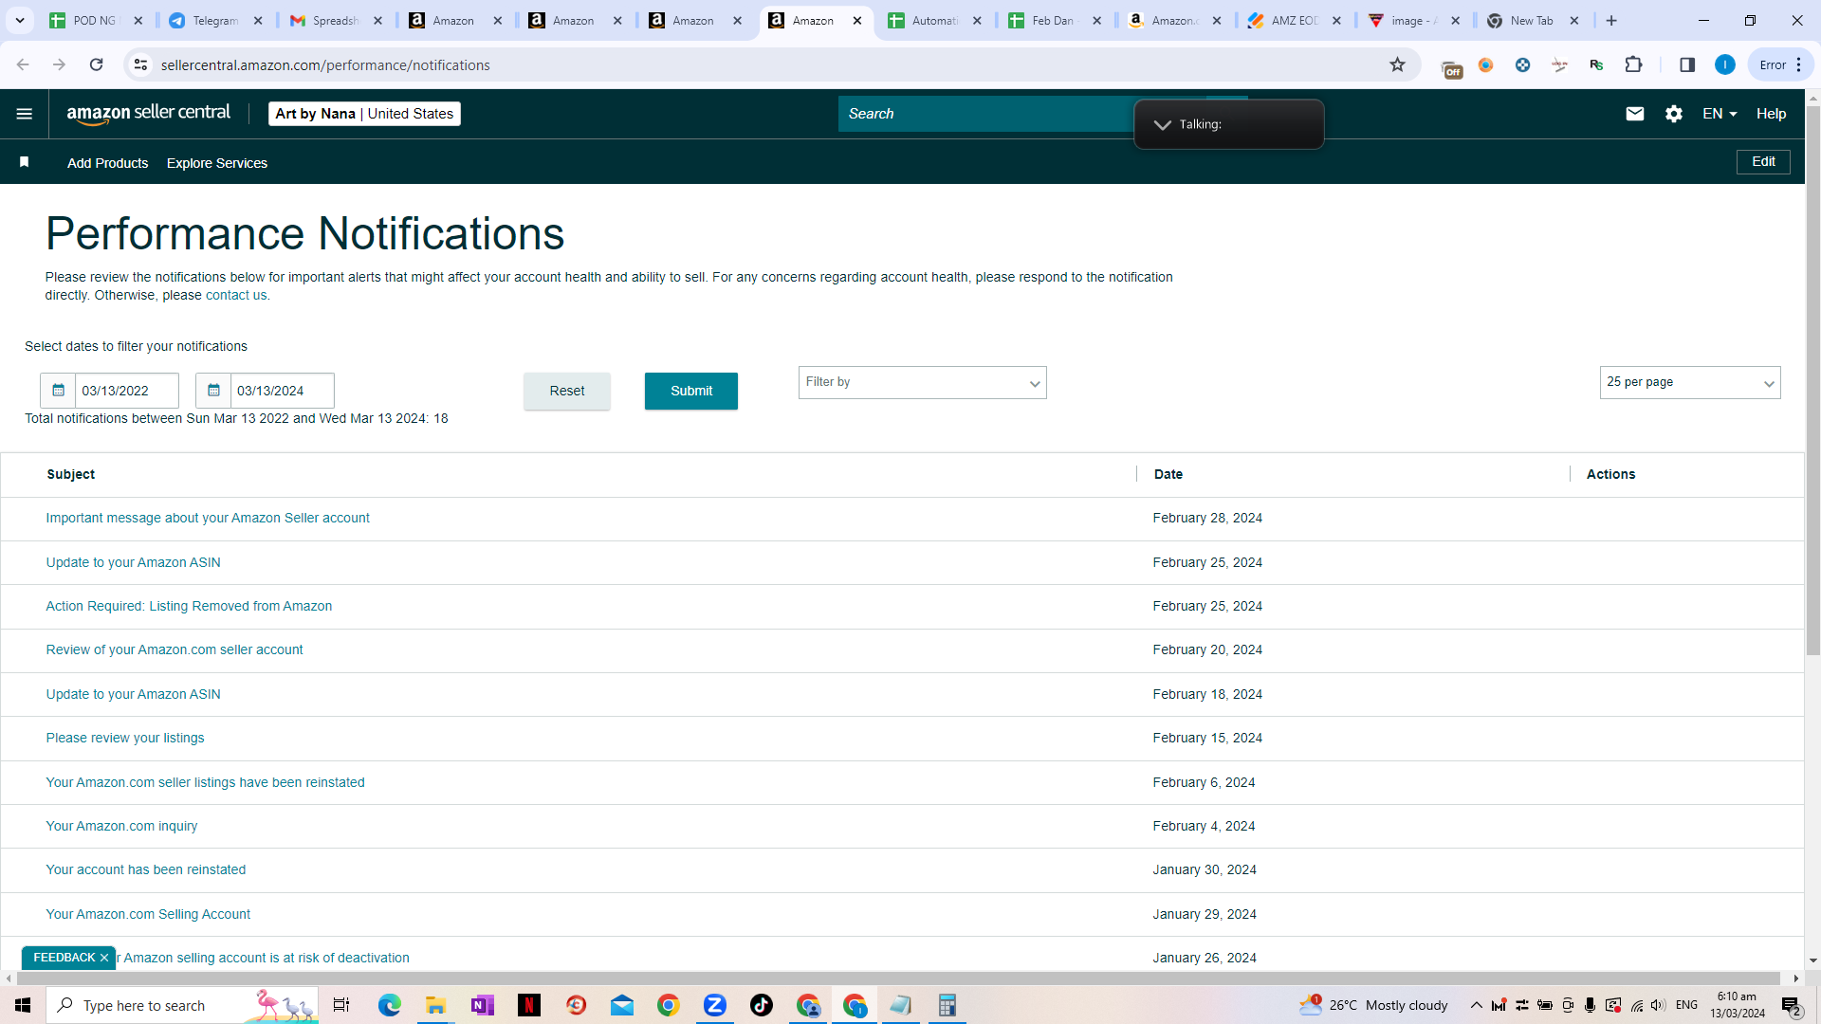
Task: Open a new browser tab
Action: coord(1611,20)
